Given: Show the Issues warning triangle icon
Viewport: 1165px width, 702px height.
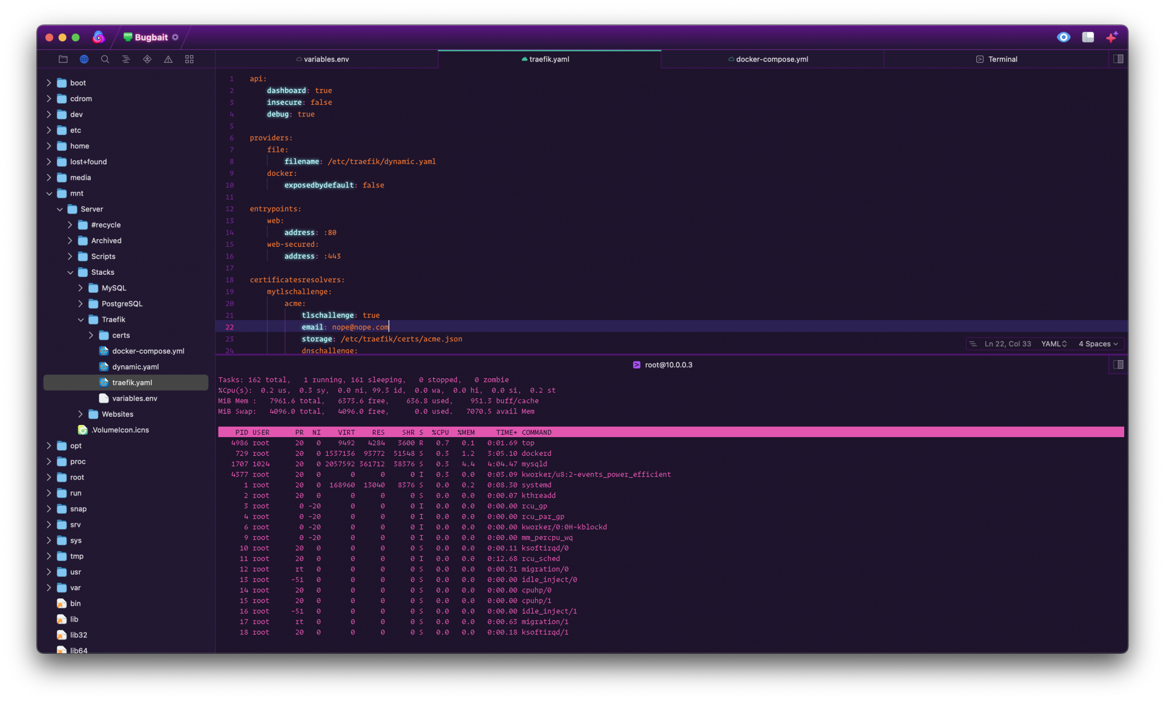Looking at the screenshot, I should pos(168,59).
